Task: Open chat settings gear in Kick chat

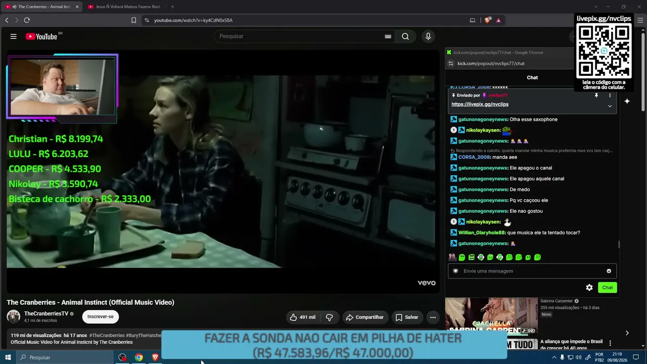Action: click(x=589, y=288)
